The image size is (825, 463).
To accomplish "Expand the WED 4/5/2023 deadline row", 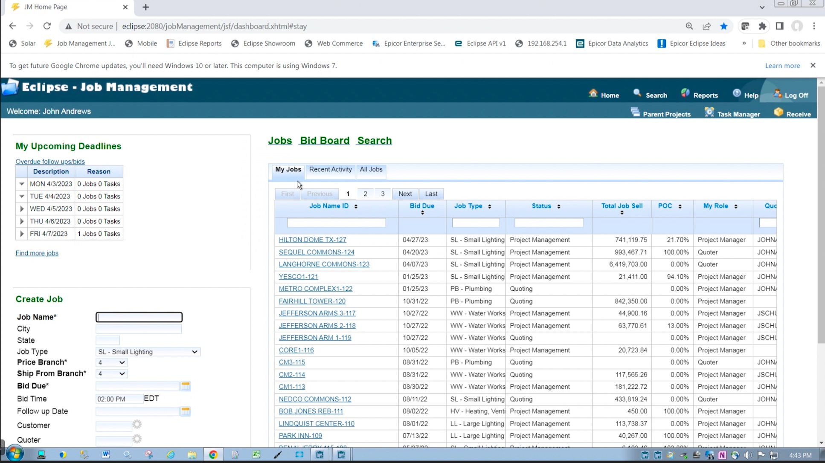I will click(21, 209).
